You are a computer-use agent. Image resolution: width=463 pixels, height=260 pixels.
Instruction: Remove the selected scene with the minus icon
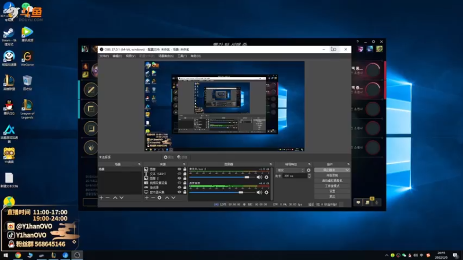(108, 198)
